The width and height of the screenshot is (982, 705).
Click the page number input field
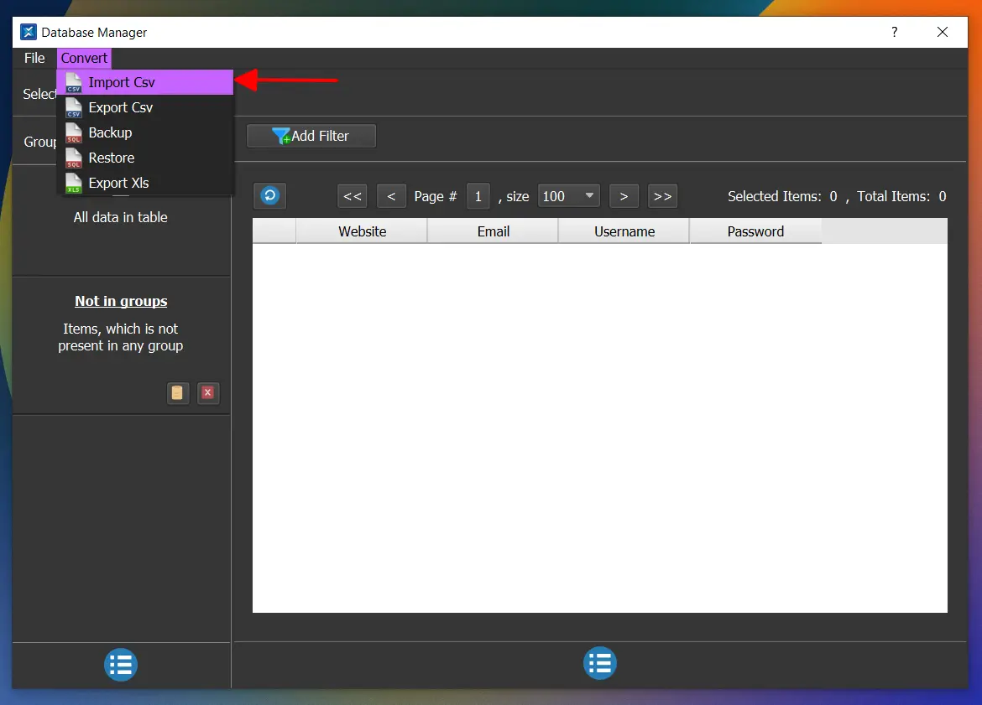tap(478, 196)
